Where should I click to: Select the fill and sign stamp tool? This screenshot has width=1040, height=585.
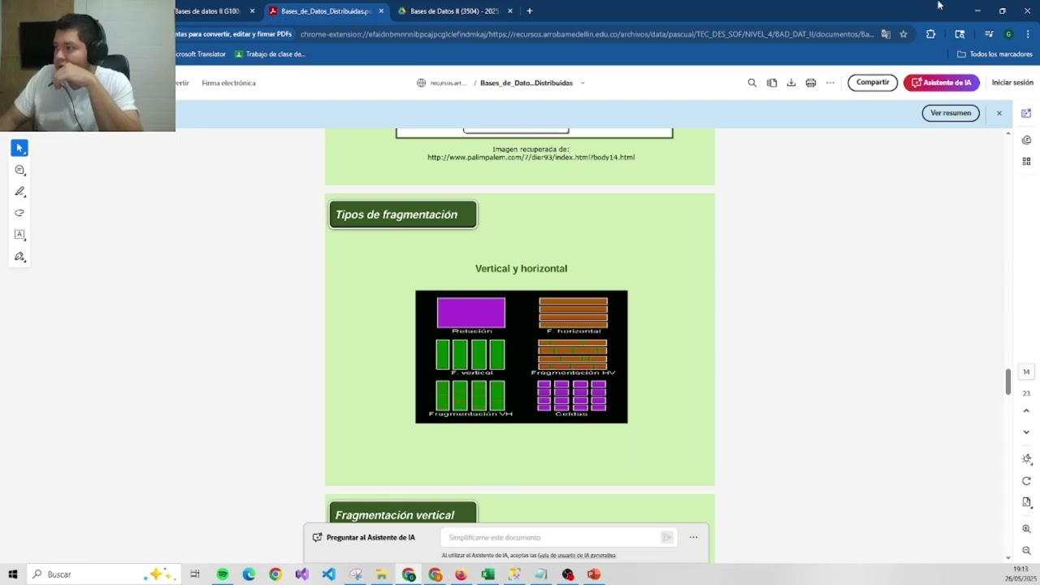coord(19,257)
